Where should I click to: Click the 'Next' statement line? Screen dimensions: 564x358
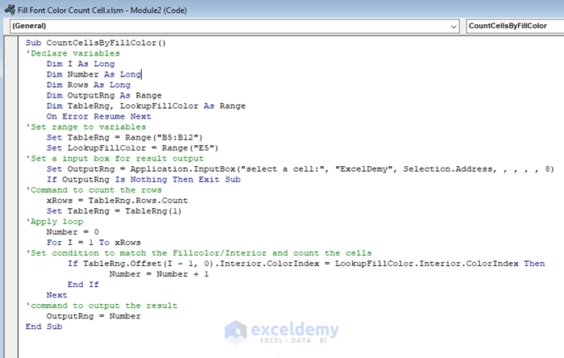pos(57,294)
